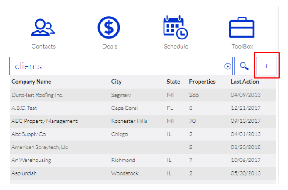Viewport: 288px width, 190px height.
Task: Open the Deals dollar icon
Action: 110,28
